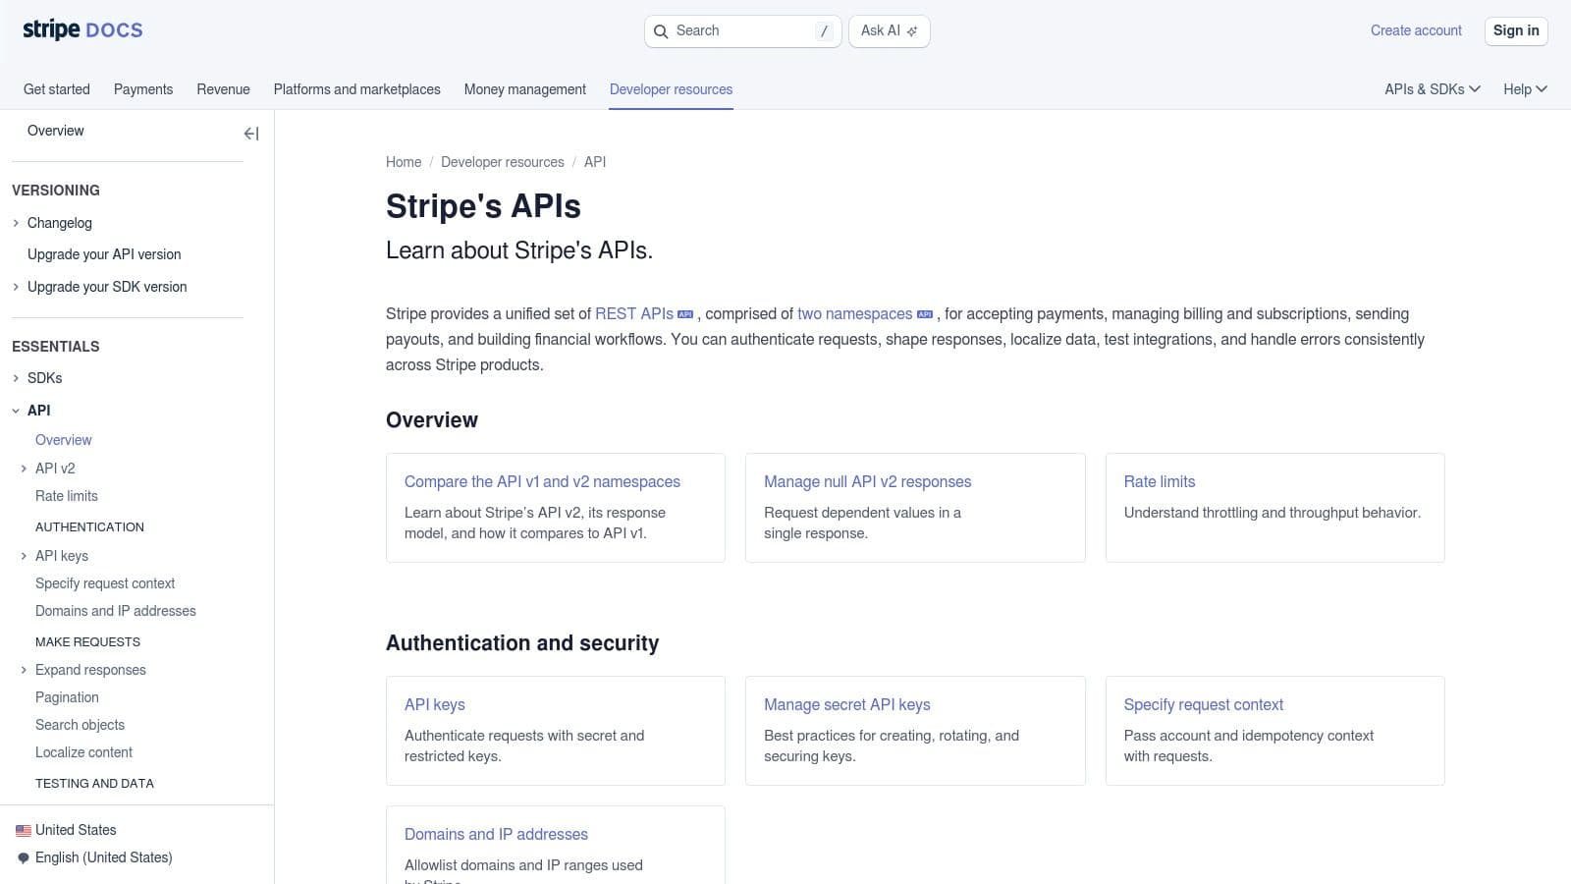Open the Get started tab
The width and height of the screenshot is (1571, 884).
[x=57, y=89]
